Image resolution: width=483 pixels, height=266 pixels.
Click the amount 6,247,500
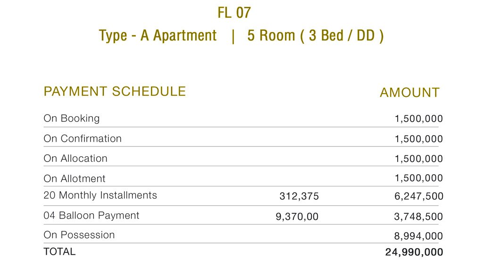coord(419,196)
